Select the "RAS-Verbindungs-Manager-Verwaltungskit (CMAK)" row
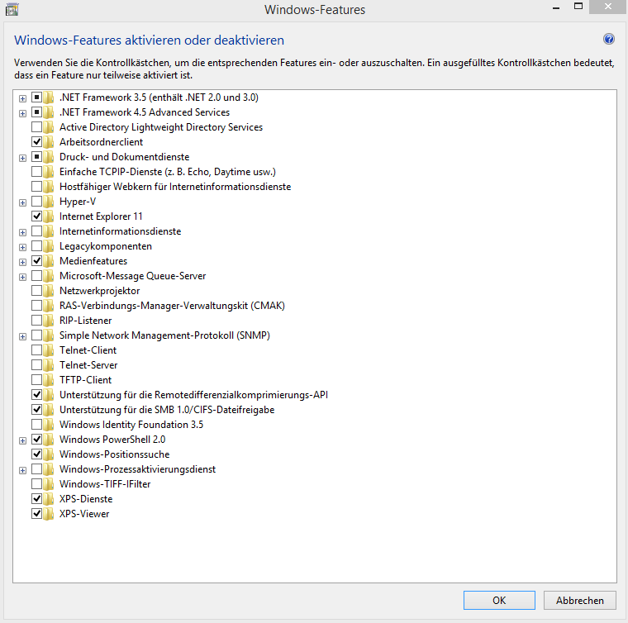 pyautogui.click(x=172, y=306)
